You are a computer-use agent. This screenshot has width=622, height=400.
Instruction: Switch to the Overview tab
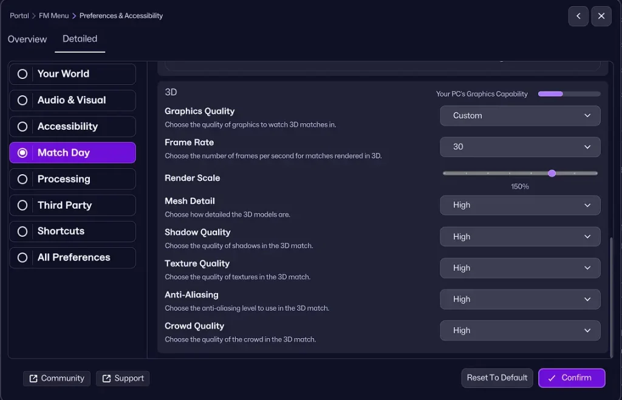point(27,39)
